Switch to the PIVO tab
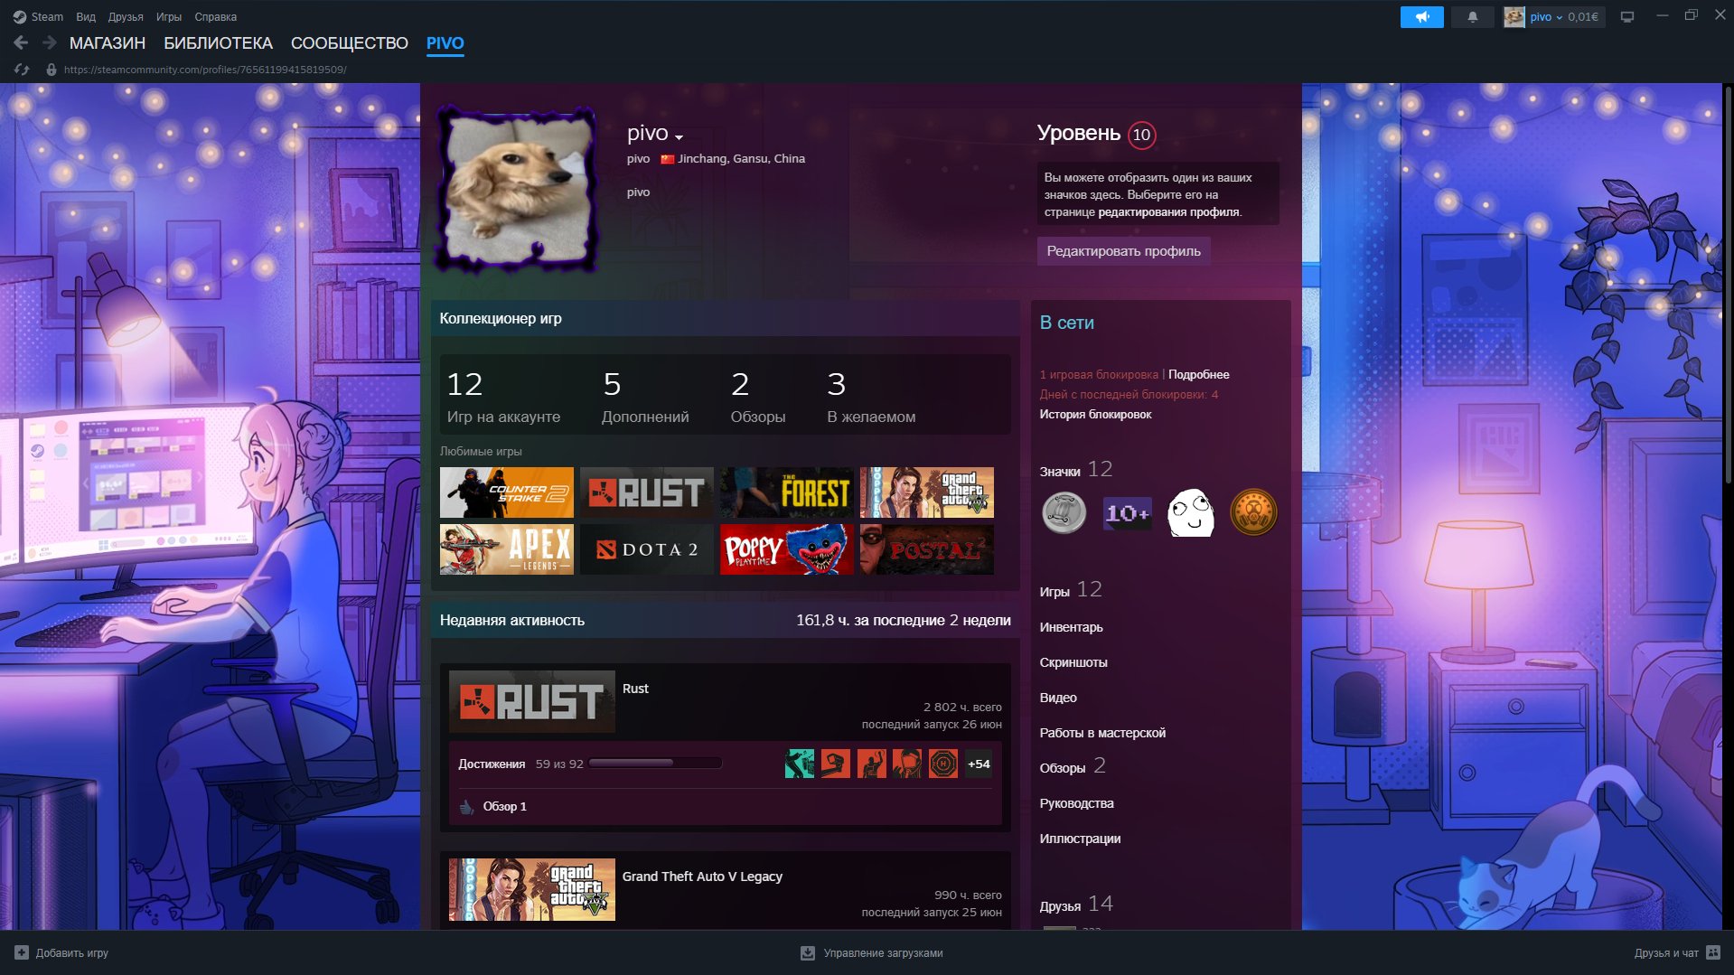The height and width of the screenshot is (975, 1734). tap(445, 43)
